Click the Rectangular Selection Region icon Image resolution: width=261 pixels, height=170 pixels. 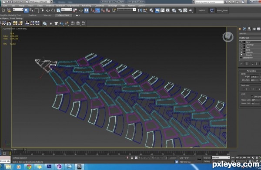pyautogui.click(x=37, y=10)
